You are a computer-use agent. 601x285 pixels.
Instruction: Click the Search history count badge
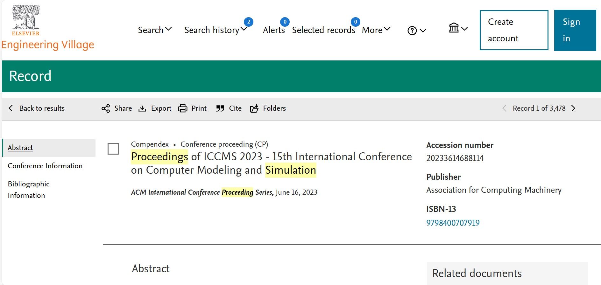pos(249,22)
